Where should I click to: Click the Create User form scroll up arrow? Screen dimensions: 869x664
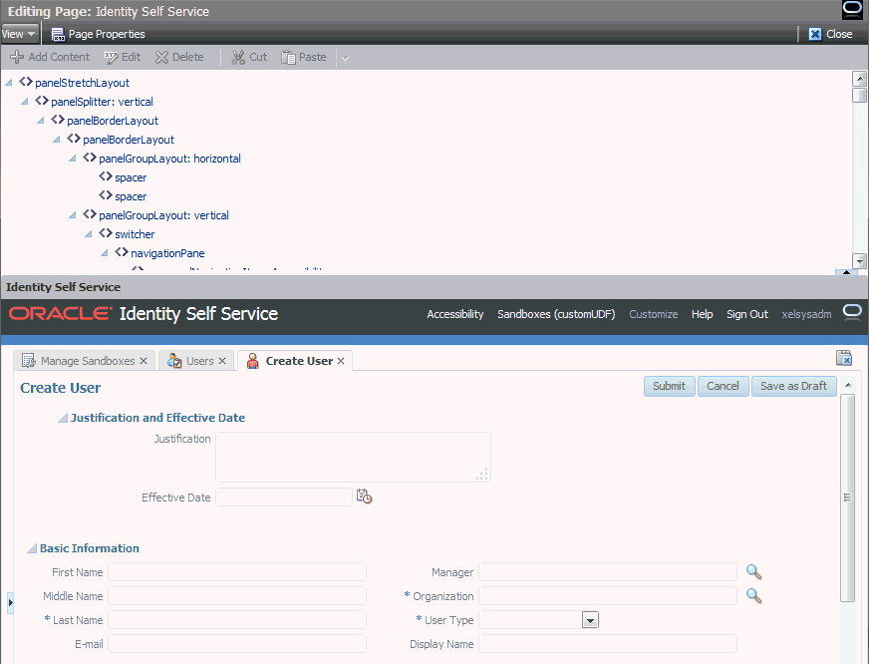click(848, 385)
